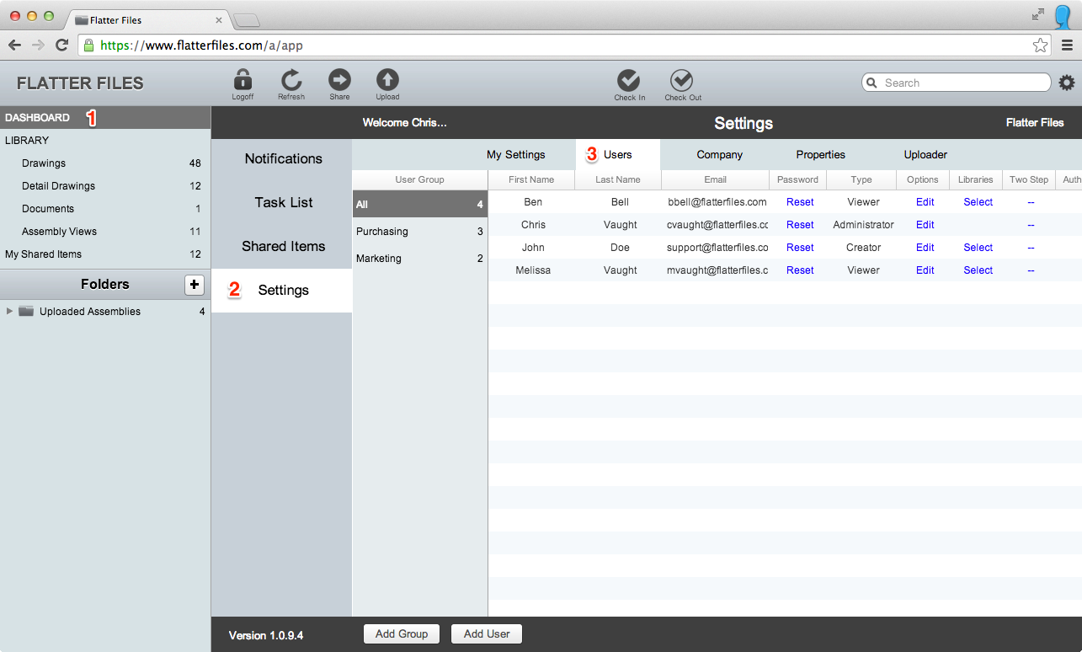Open the Task List section
This screenshot has width=1082, height=652.
click(x=282, y=203)
